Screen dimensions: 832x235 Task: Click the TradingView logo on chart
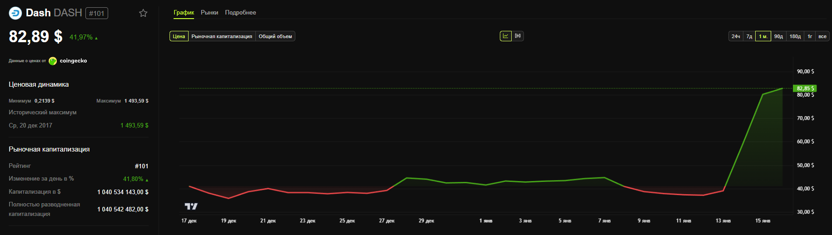click(x=191, y=206)
